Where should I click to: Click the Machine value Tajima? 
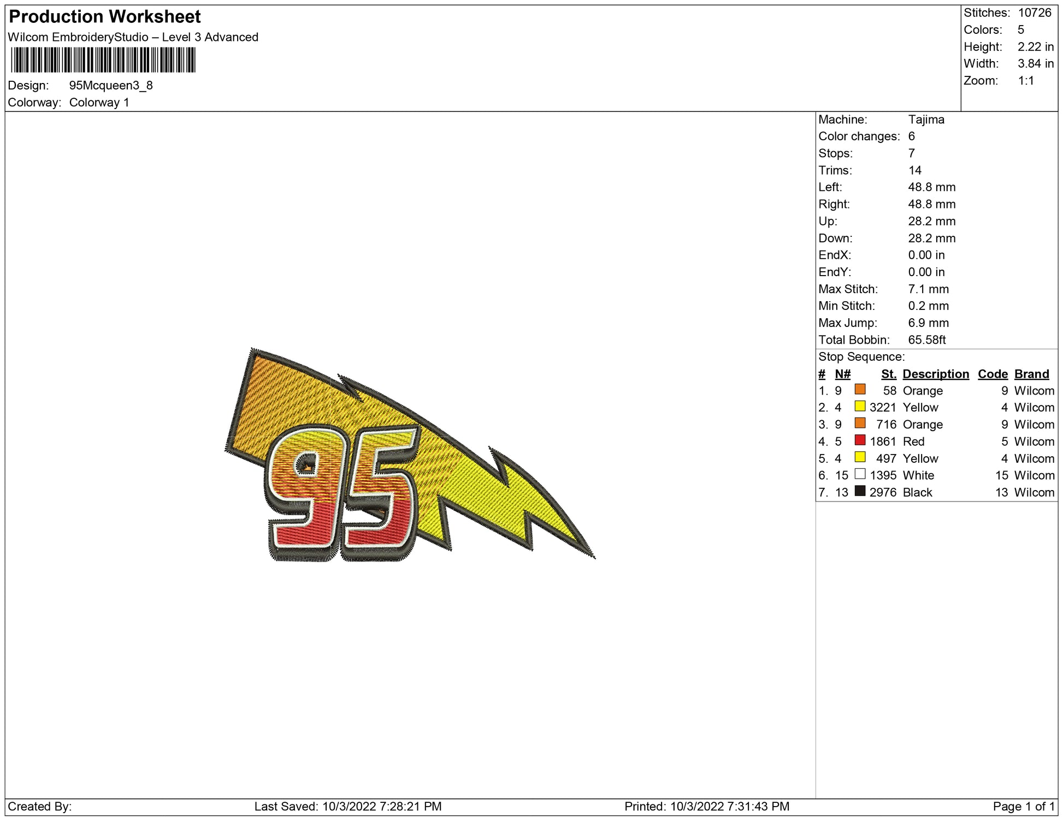coord(926,120)
